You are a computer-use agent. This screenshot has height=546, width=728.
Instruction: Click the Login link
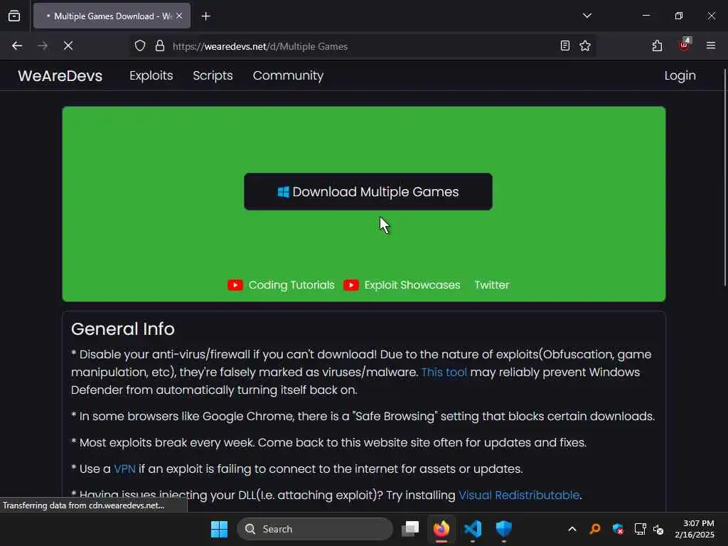click(680, 75)
